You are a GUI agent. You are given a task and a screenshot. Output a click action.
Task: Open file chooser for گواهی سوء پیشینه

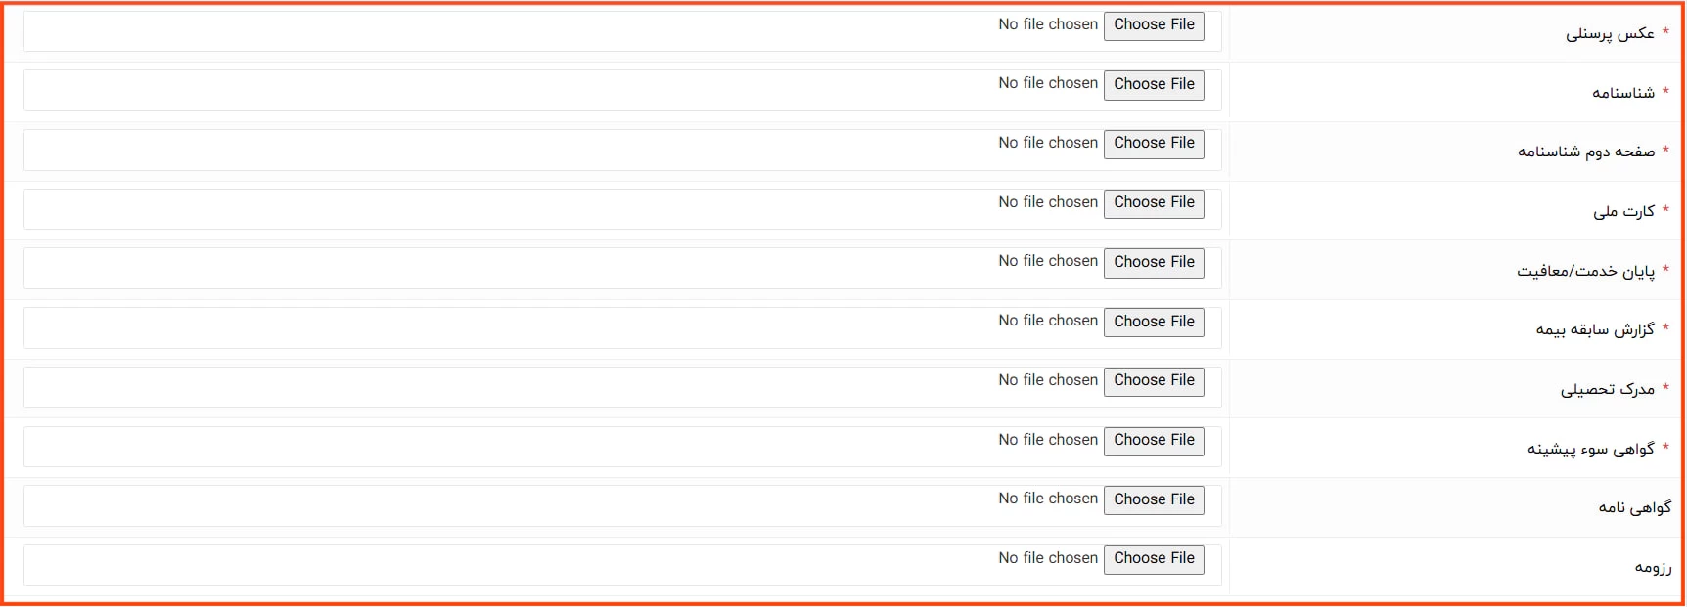tap(1154, 440)
